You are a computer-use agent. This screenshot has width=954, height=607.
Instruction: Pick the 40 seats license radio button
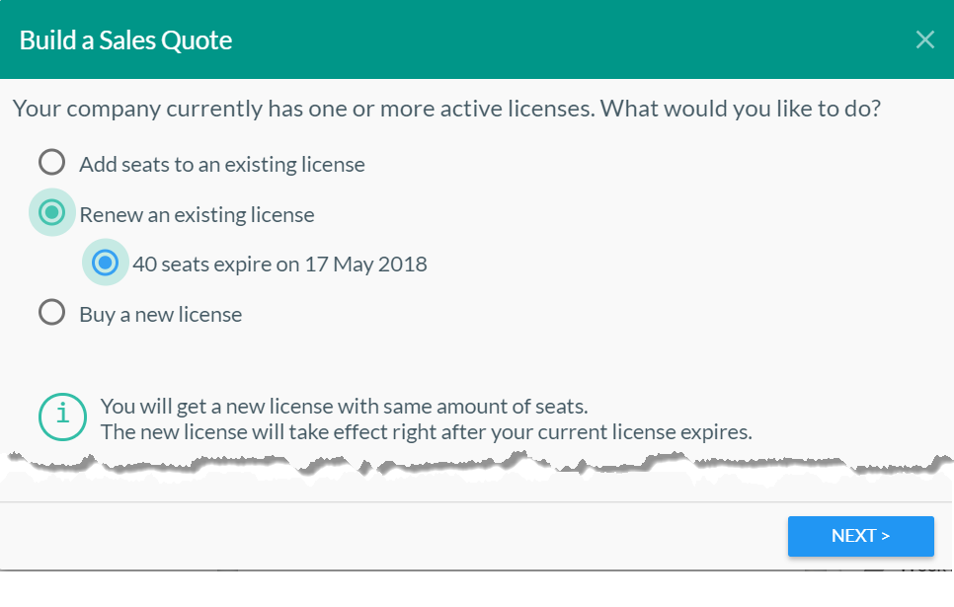(x=105, y=263)
